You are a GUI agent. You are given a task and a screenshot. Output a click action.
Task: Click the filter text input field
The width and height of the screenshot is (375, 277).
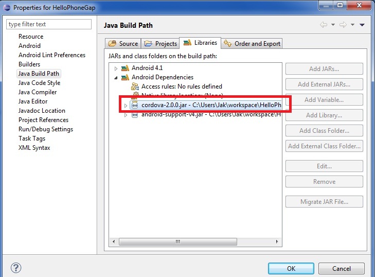[x=49, y=24]
